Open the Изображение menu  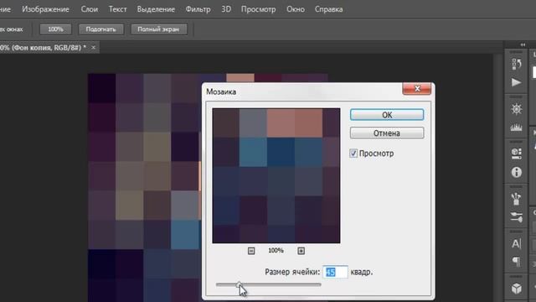(x=45, y=9)
